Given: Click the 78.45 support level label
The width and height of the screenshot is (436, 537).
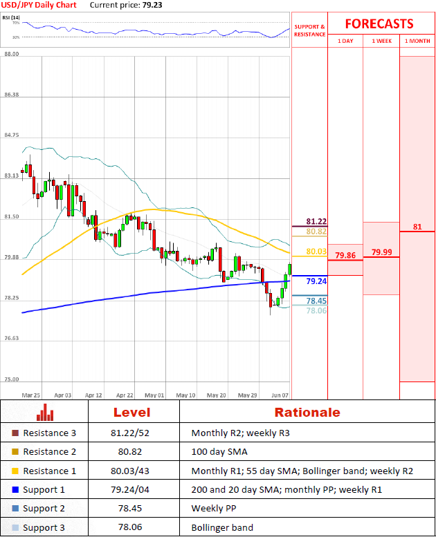Looking at the screenshot, I should [316, 301].
